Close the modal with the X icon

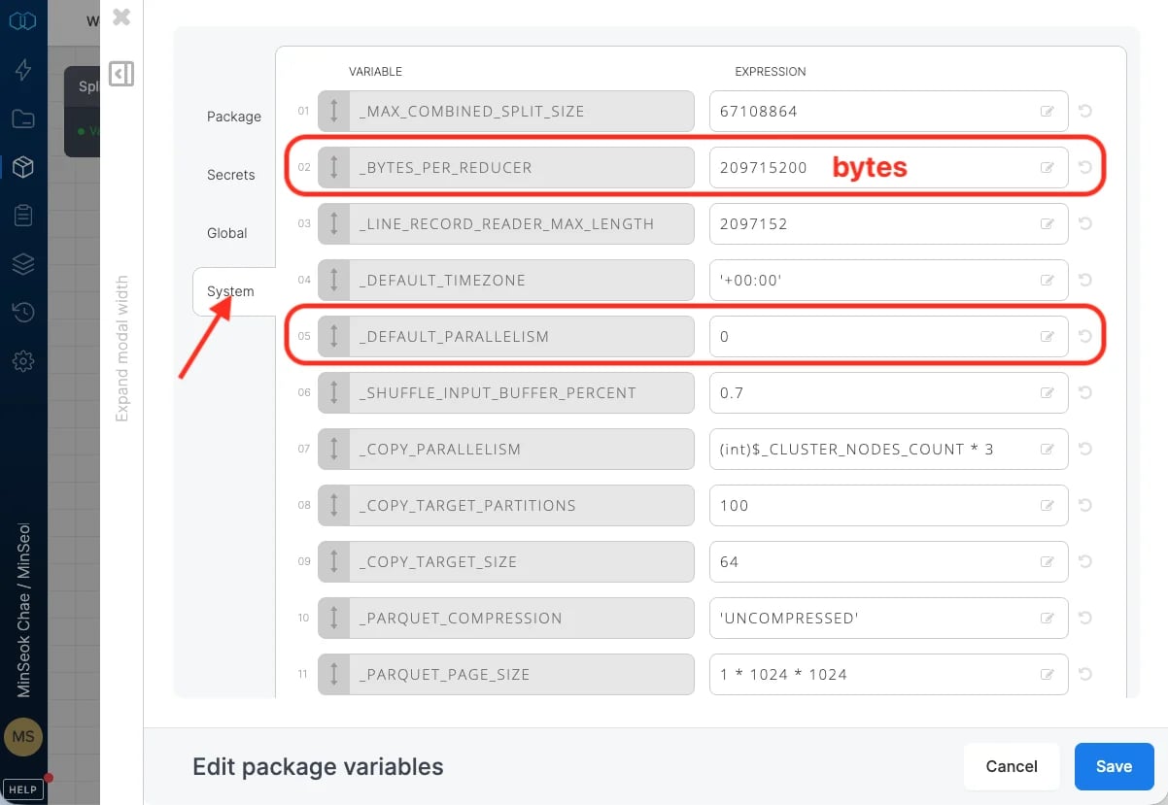coord(121,17)
